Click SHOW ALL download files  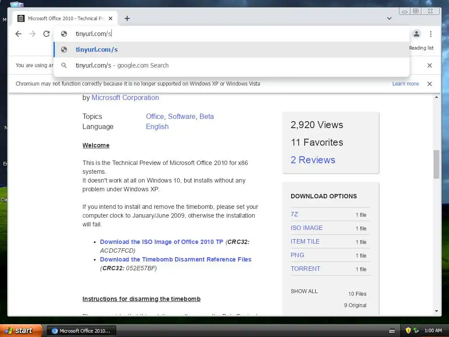[304, 291]
